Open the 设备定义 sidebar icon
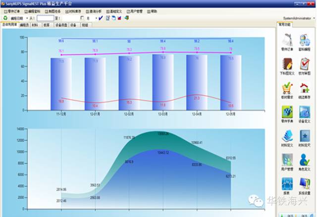The image size is (317, 217). point(305,112)
